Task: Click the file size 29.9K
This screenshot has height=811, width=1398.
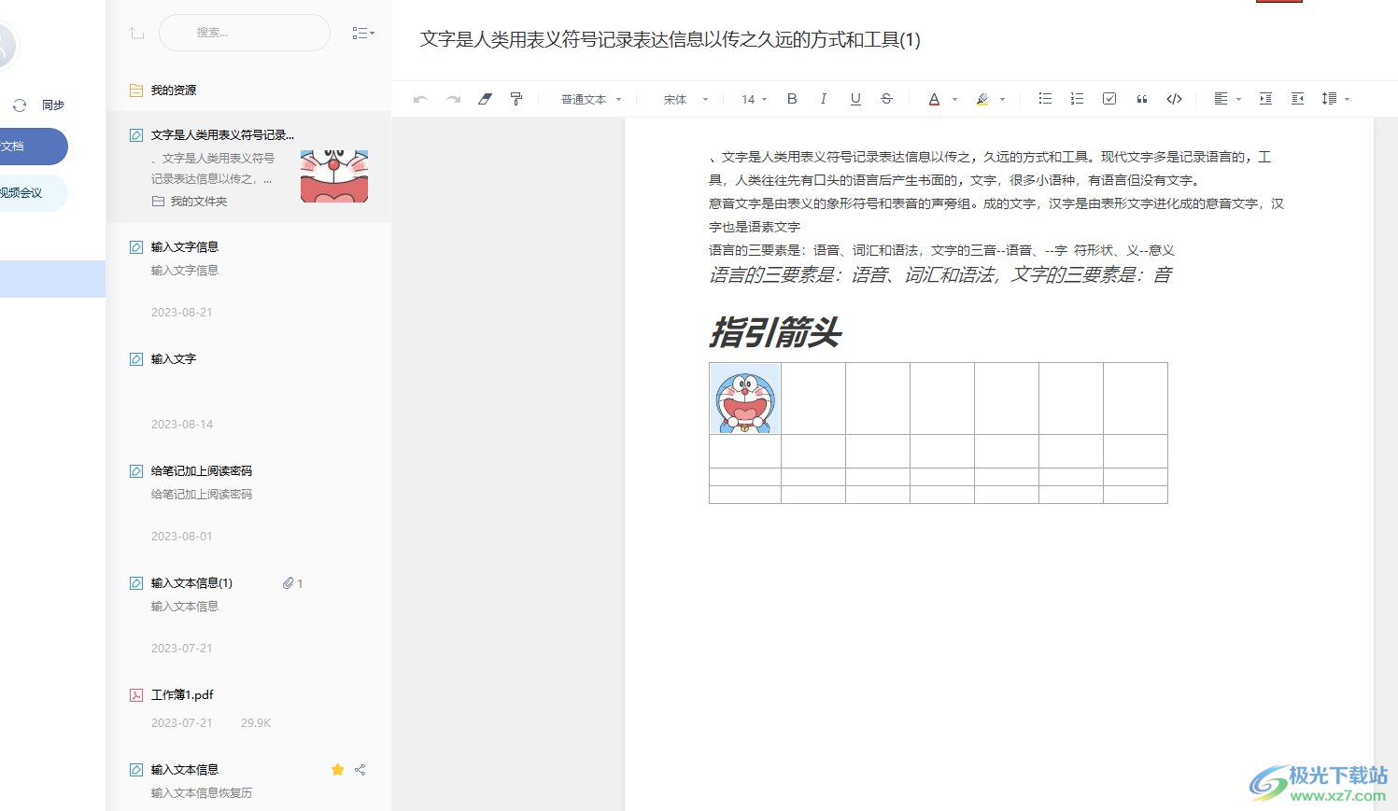Action: tap(256, 723)
